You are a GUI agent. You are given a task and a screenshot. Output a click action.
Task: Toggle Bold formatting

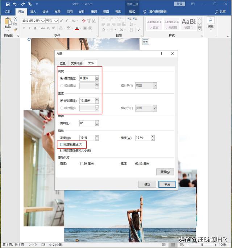24,28
